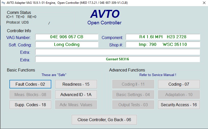Launch Security Access - 16
Screen dimensions: 208x129
[x=179, y=105]
